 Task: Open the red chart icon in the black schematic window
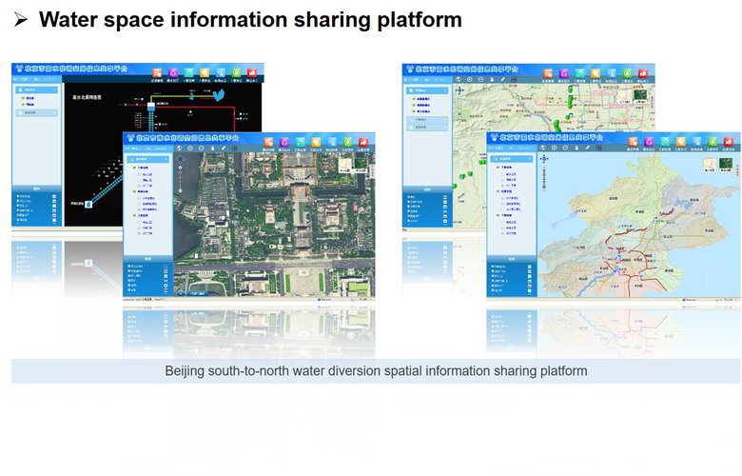click(x=252, y=72)
